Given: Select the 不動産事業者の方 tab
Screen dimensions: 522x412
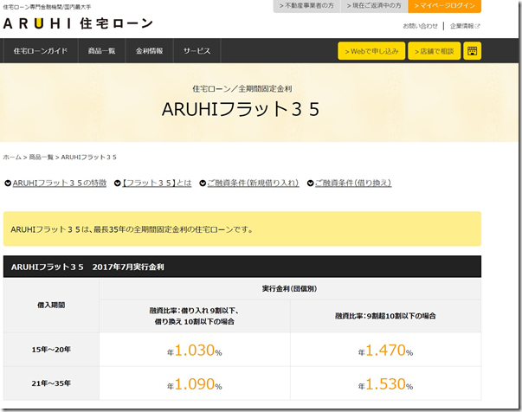Looking at the screenshot, I should click(306, 6).
